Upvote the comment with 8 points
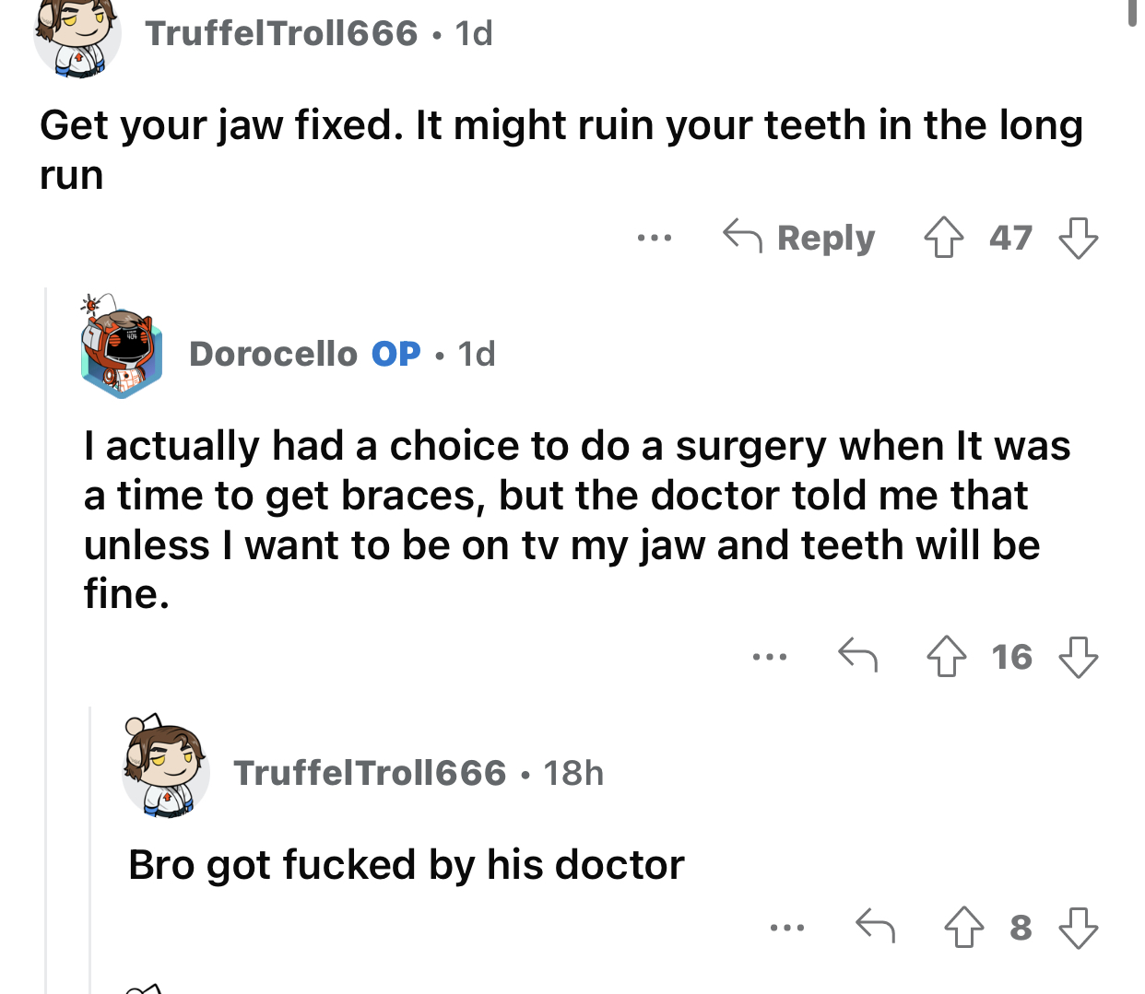The image size is (1145, 994). coord(964,927)
